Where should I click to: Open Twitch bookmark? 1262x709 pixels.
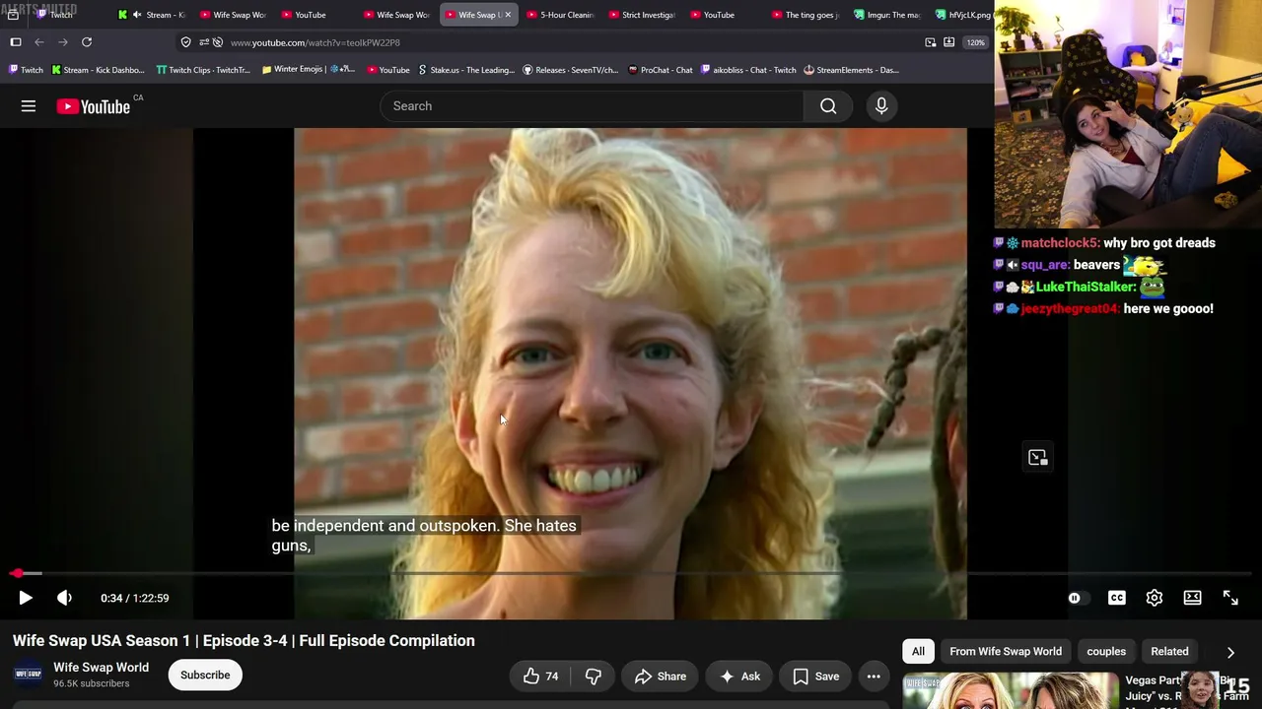point(26,70)
